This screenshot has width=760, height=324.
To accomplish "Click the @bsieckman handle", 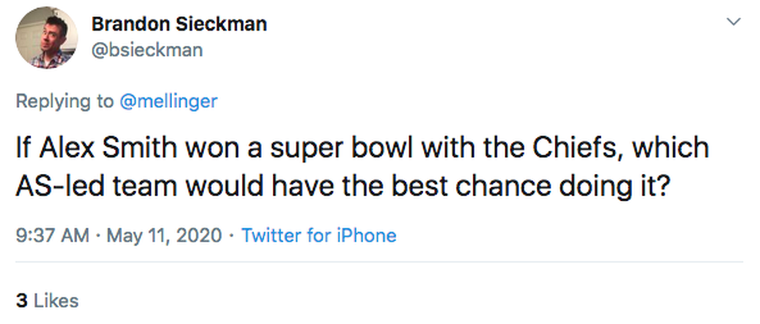I will (x=147, y=50).
